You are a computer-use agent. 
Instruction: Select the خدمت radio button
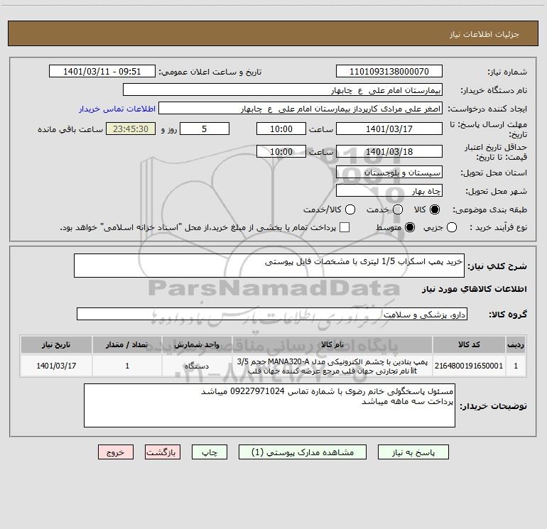(398, 209)
